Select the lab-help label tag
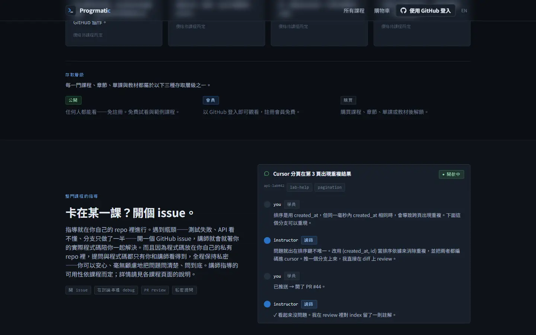Viewport: 536px width, 335px height. tap(299, 187)
